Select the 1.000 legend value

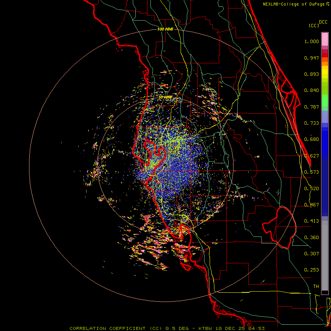pyautogui.click(x=312, y=41)
